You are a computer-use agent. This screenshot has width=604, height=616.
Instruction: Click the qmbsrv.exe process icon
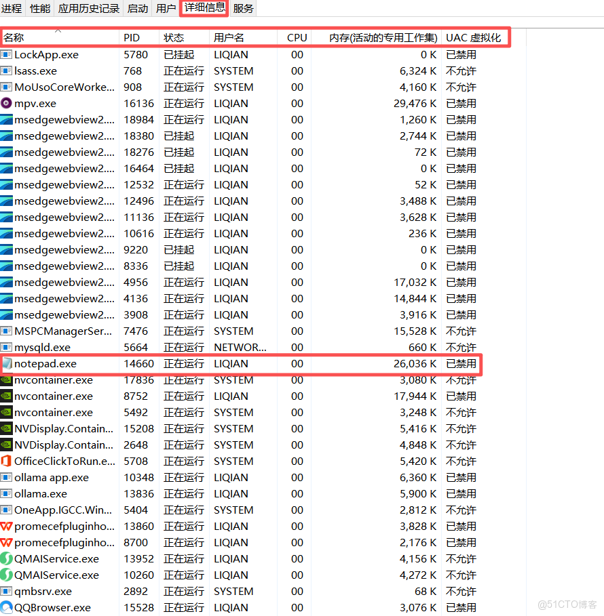(x=6, y=591)
